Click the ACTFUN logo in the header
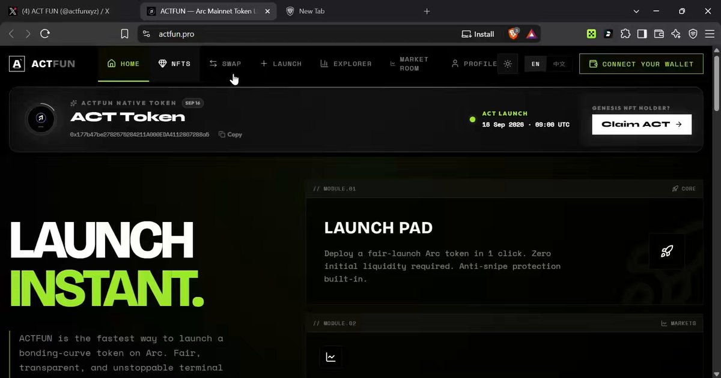The width and height of the screenshot is (721, 378). pyautogui.click(x=42, y=64)
